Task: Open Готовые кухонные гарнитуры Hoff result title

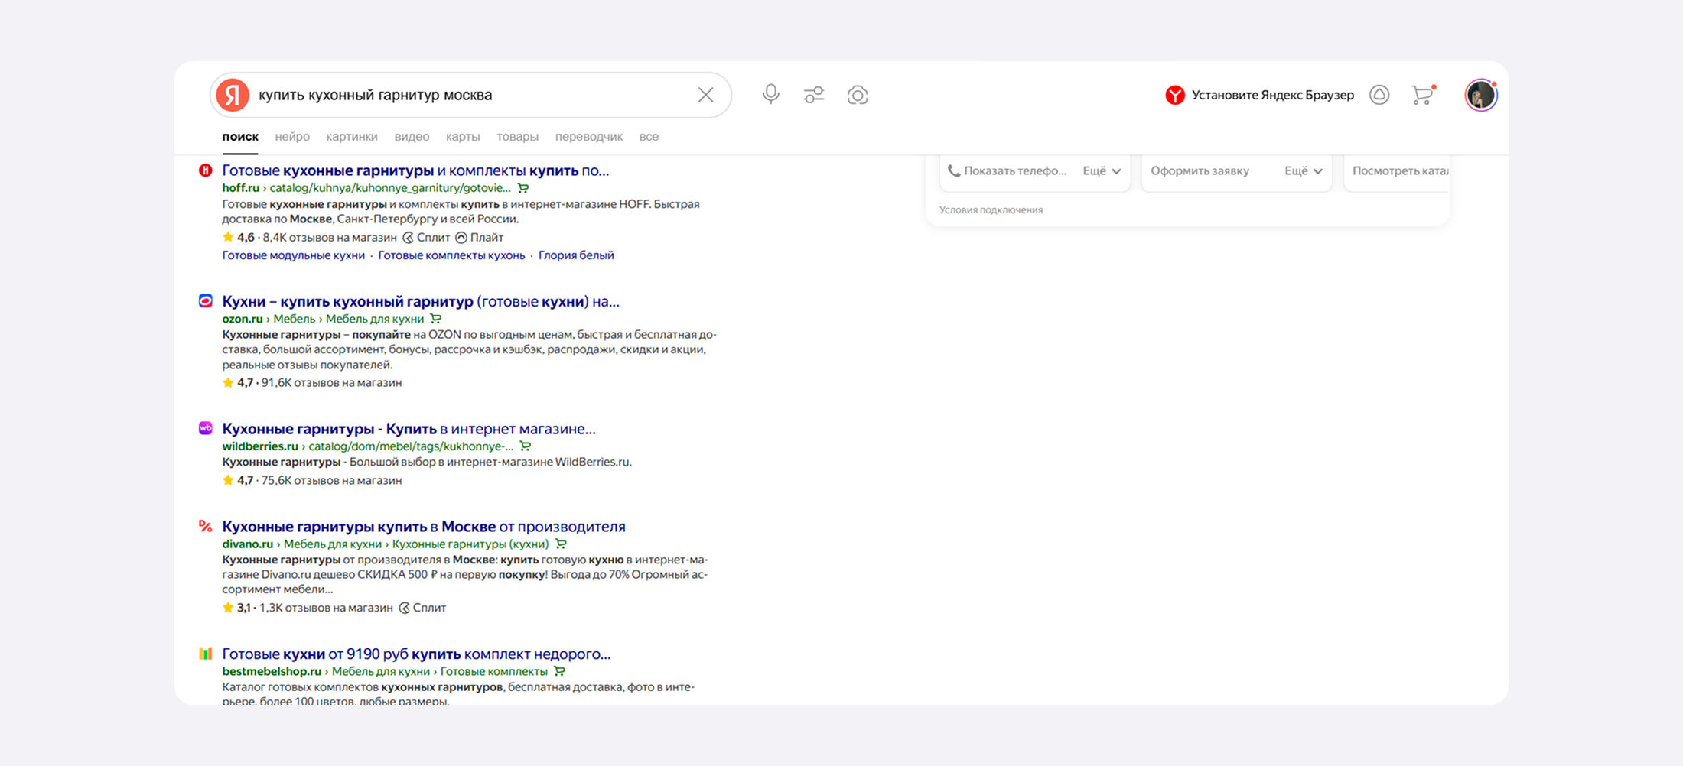Action: point(415,170)
